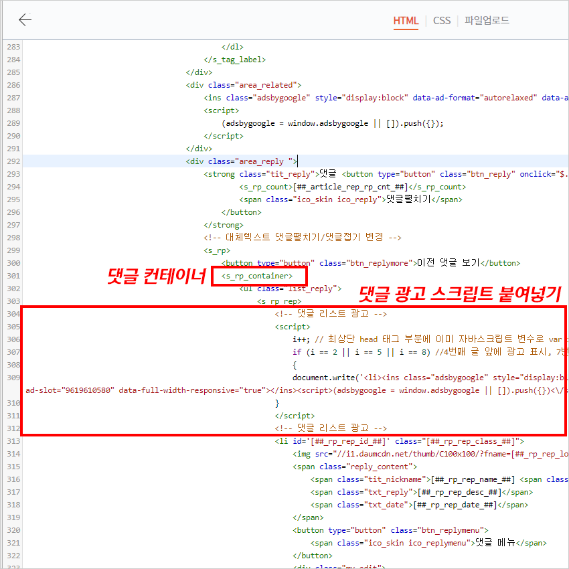Click the </s_tag_label> closing tag line
569x569 pixels.
pos(235,60)
